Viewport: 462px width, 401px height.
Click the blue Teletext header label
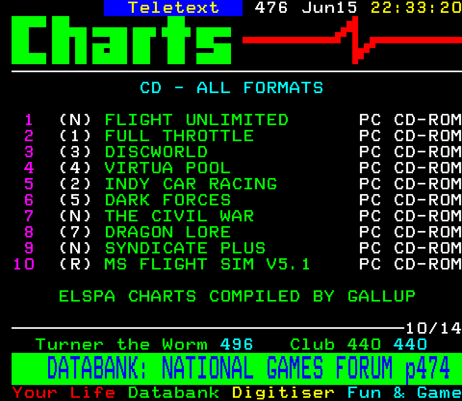173,8
